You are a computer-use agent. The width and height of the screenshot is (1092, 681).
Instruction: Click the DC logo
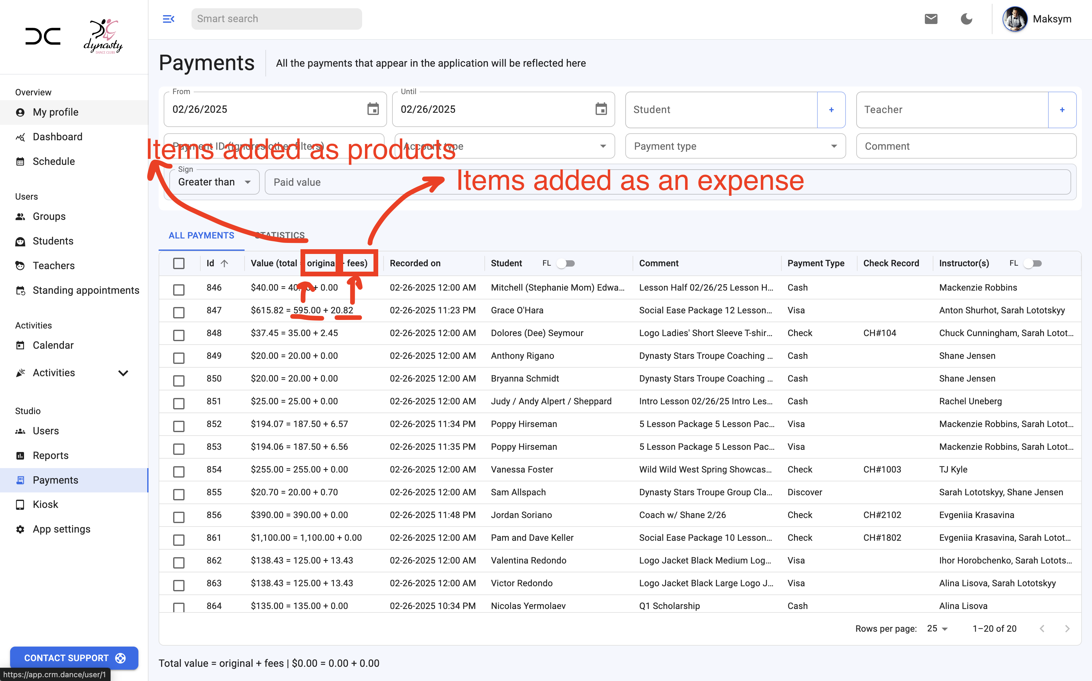[x=43, y=37]
